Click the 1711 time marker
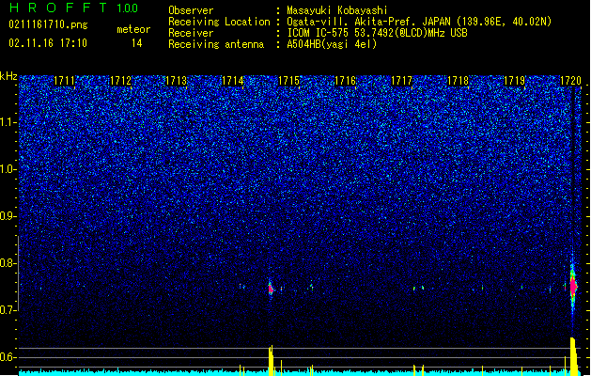 [x=64, y=80]
